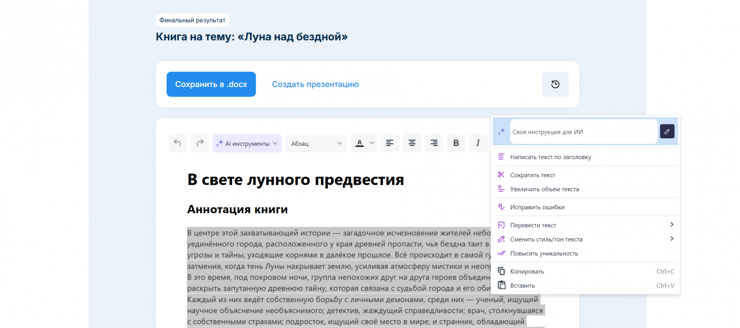Image resolution: width=740 pixels, height=328 pixels.
Task: Expand the Сменить стиль/тон текста submenu
Action: coord(672,239)
